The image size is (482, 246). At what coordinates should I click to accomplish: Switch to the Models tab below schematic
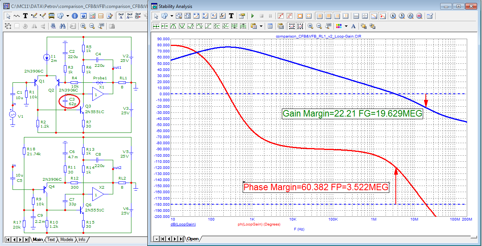67,240
